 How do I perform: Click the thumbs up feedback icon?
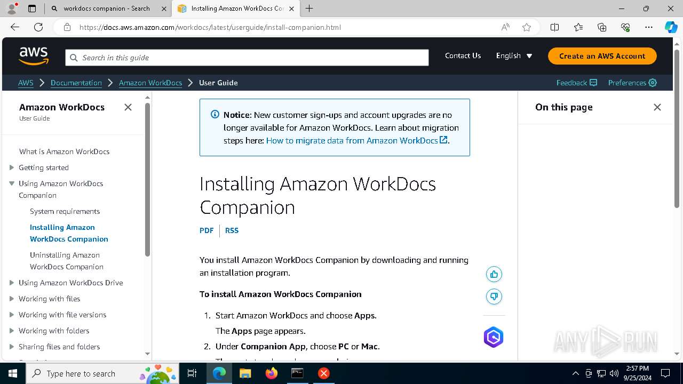pyautogui.click(x=494, y=274)
